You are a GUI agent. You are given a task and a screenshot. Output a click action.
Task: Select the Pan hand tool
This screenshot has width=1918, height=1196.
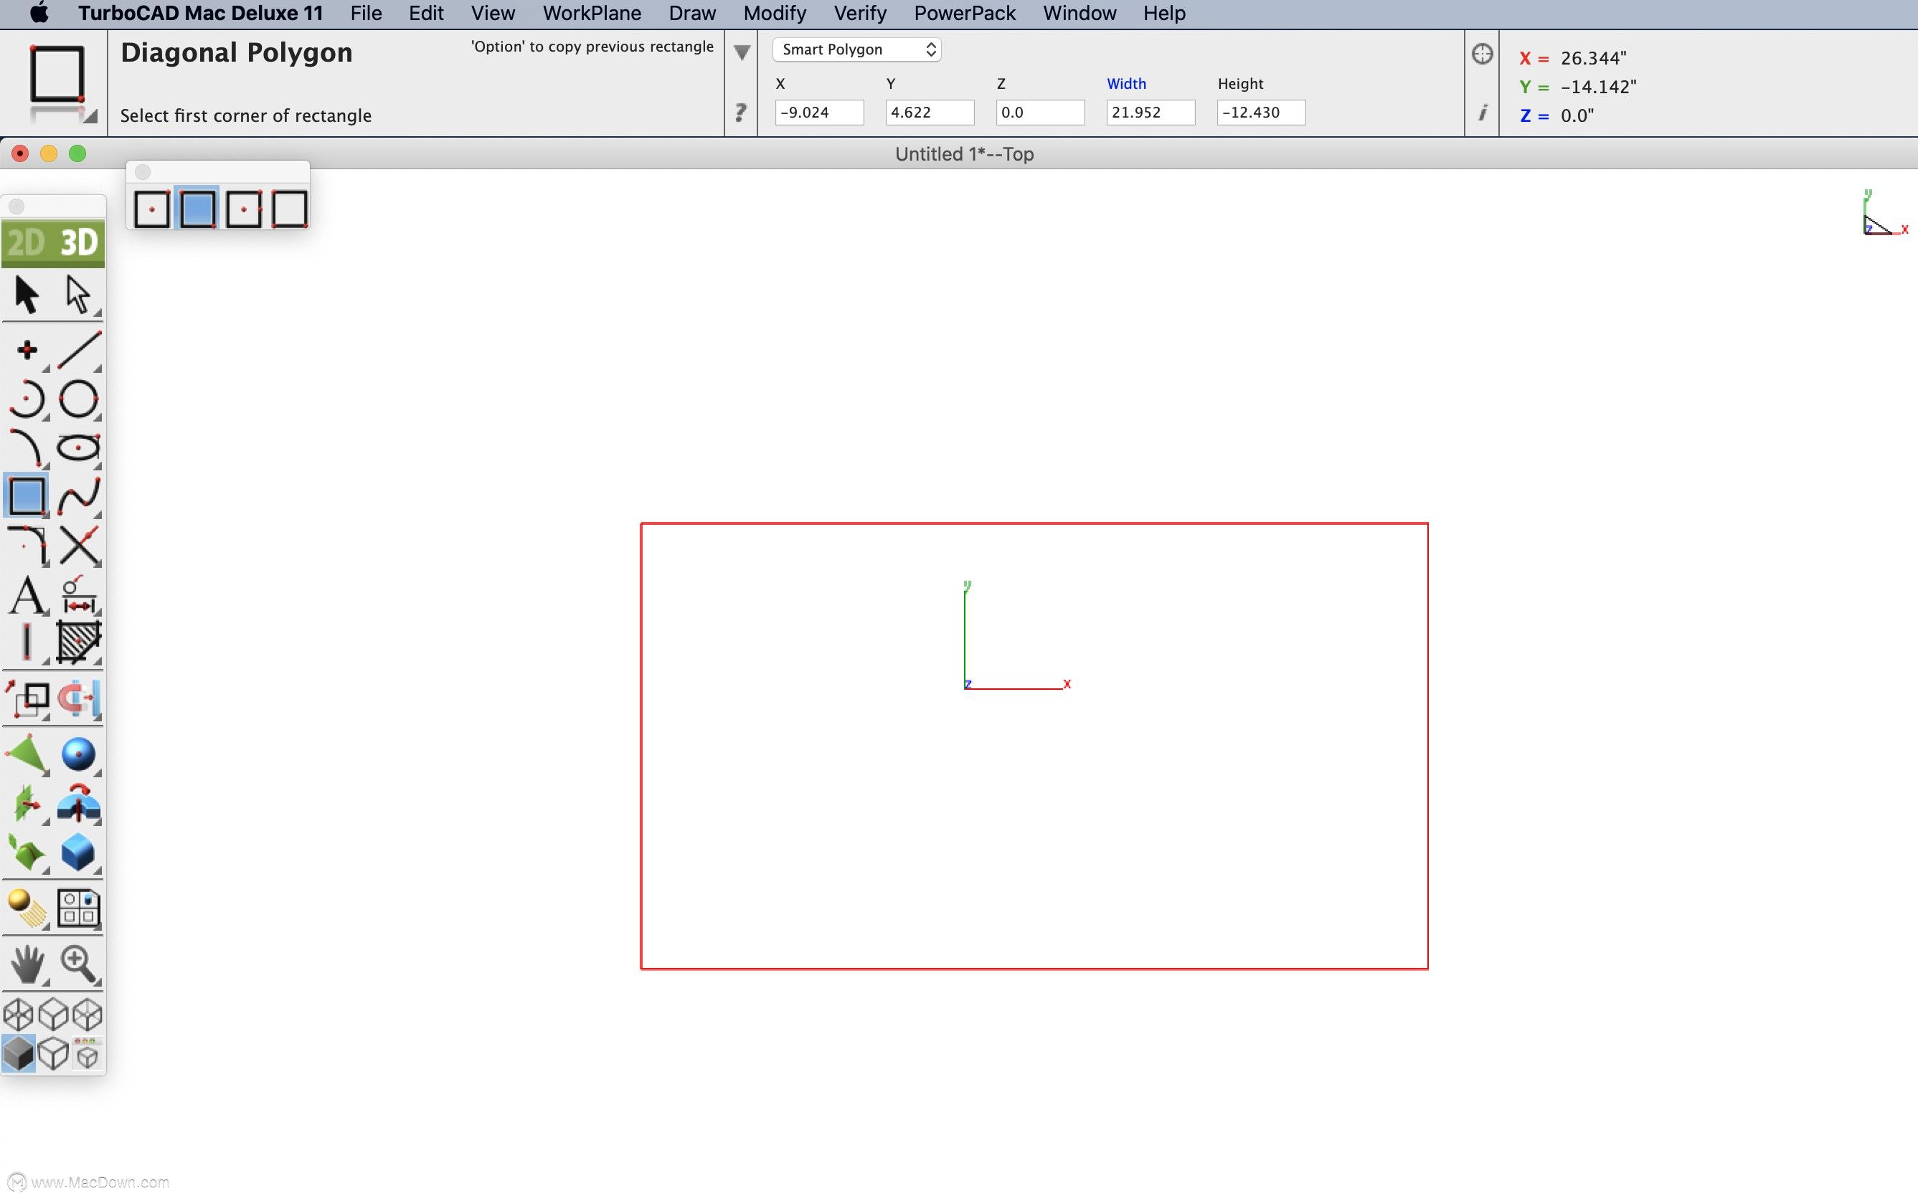(x=27, y=964)
